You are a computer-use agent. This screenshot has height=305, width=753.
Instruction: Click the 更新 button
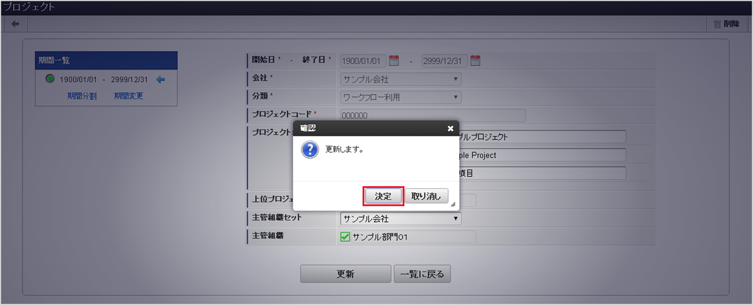[x=346, y=274]
